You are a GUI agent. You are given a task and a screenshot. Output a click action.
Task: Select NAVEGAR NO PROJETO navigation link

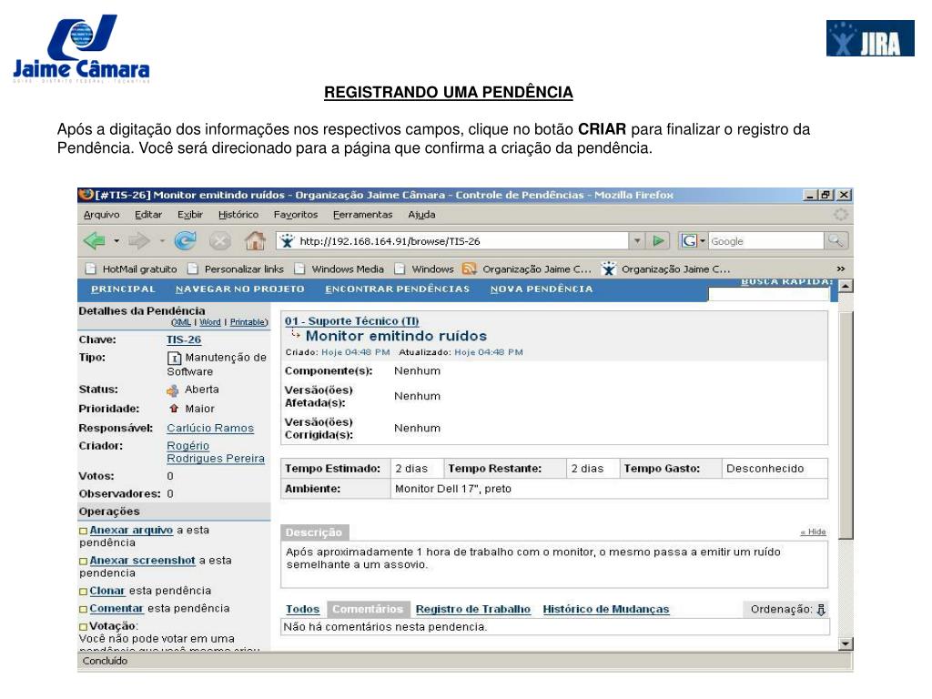click(240, 289)
